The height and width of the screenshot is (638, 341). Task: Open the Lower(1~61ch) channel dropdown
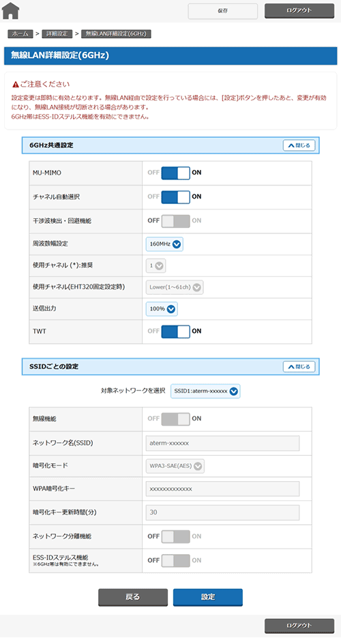point(175,288)
